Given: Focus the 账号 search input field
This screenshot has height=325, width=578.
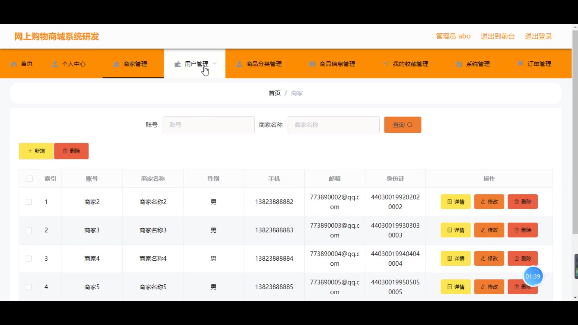Looking at the screenshot, I should pyautogui.click(x=209, y=125).
